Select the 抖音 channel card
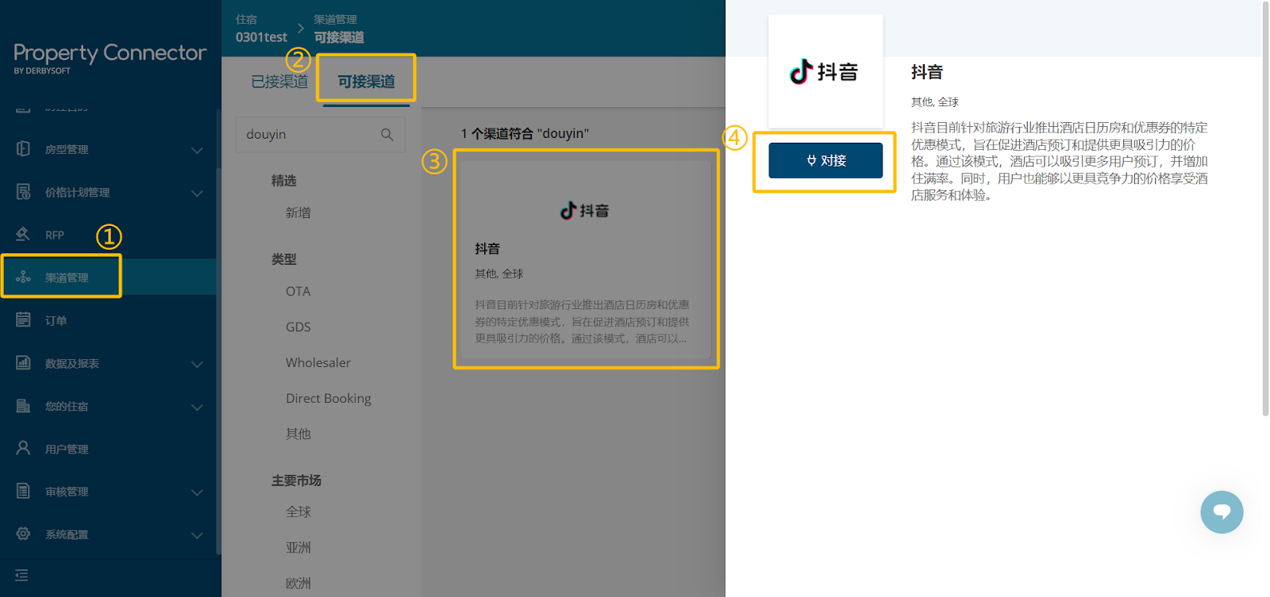The width and height of the screenshot is (1270, 597). 586,260
